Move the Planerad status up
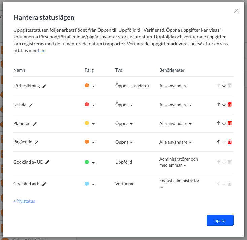 click(219, 123)
